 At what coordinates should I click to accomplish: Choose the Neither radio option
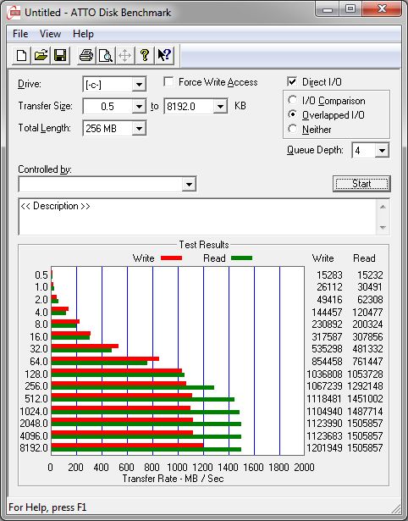click(293, 129)
